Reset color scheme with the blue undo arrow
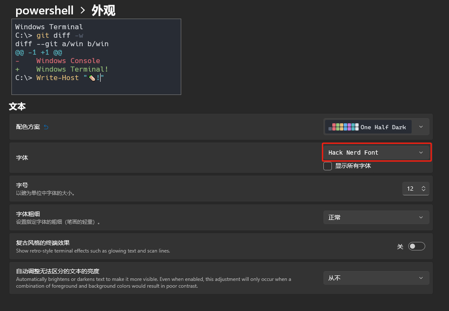Viewport: 449px width, 311px height. pyautogui.click(x=46, y=127)
